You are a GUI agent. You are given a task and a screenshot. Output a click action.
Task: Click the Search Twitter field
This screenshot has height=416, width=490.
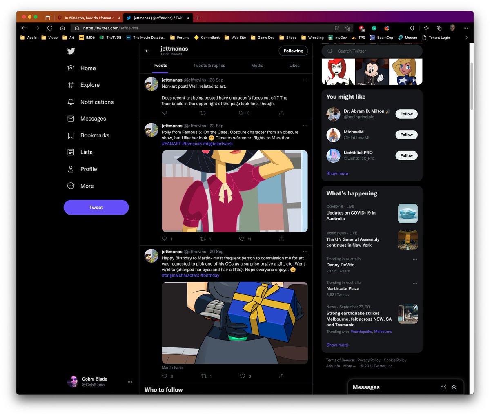click(x=372, y=51)
